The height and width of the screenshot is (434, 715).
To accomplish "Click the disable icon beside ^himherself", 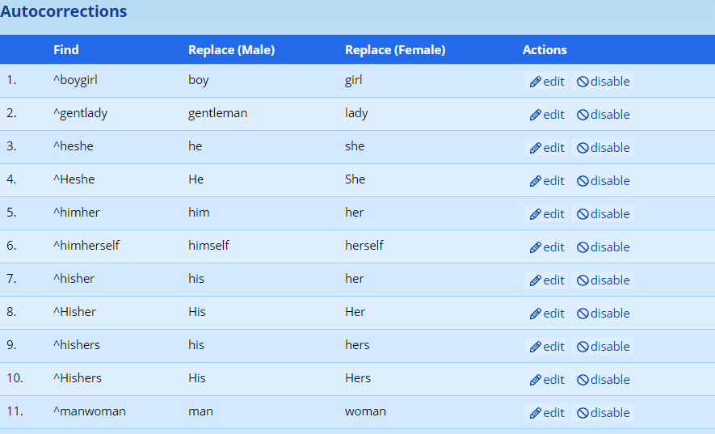I will pos(582,247).
